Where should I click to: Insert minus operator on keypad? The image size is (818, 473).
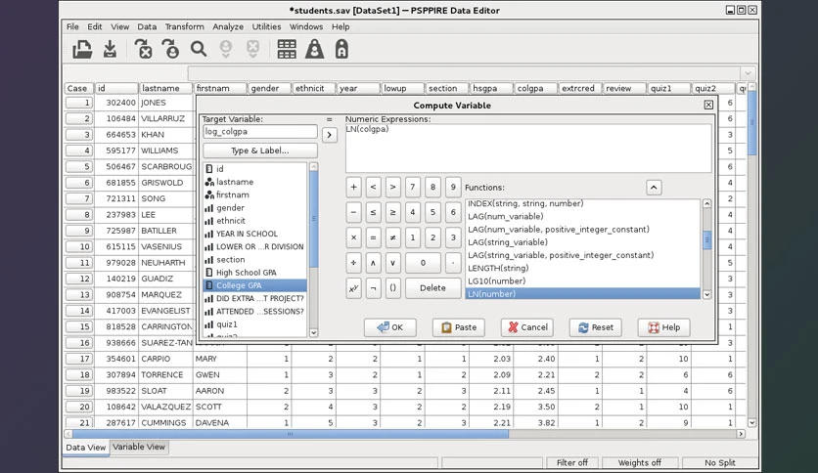pyautogui.click(x=353, y=212)
